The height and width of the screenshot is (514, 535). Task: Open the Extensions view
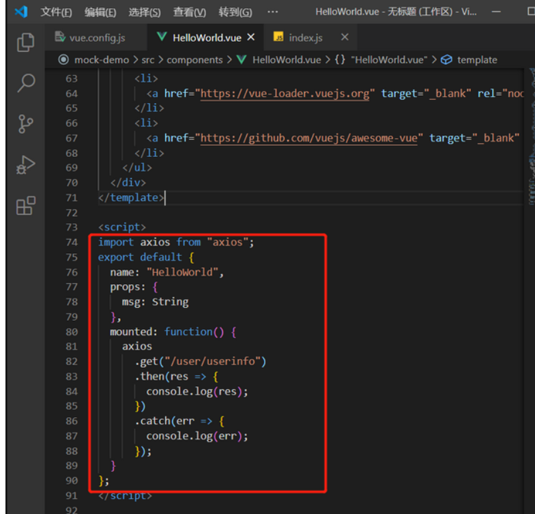pyautogui.click(x=26, y=205)
